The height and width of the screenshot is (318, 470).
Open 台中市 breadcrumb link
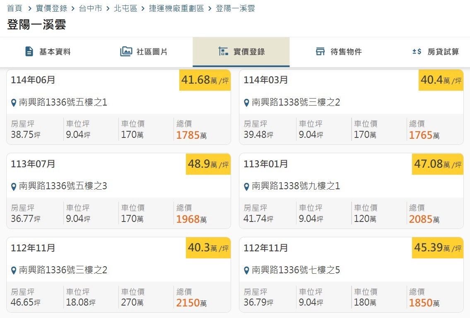coord(90,8)
